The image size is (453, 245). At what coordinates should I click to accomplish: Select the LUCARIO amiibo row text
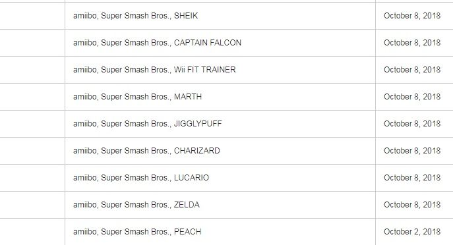141,178
